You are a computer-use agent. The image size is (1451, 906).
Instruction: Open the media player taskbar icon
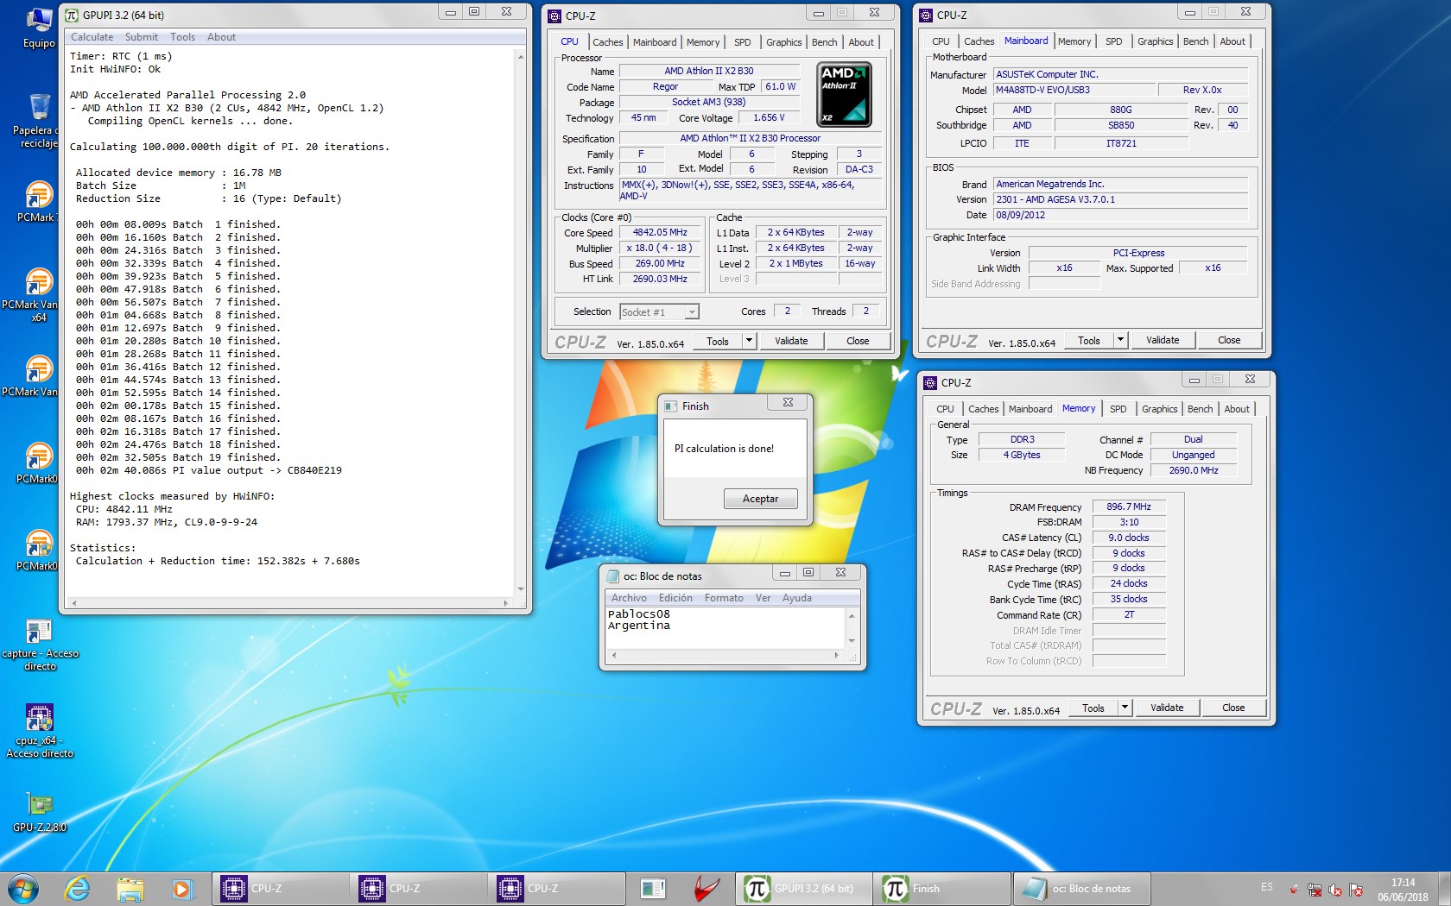[x=181, y=888]
